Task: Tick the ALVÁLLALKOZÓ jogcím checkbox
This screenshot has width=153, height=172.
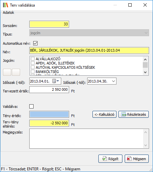Action: 33,59
